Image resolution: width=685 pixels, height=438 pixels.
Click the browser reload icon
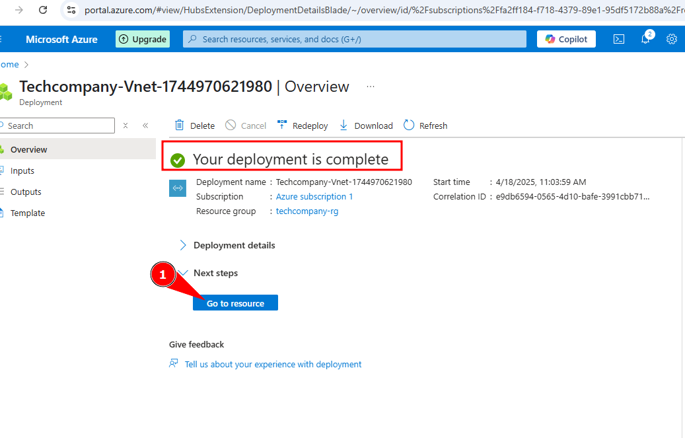coord(43,10)
